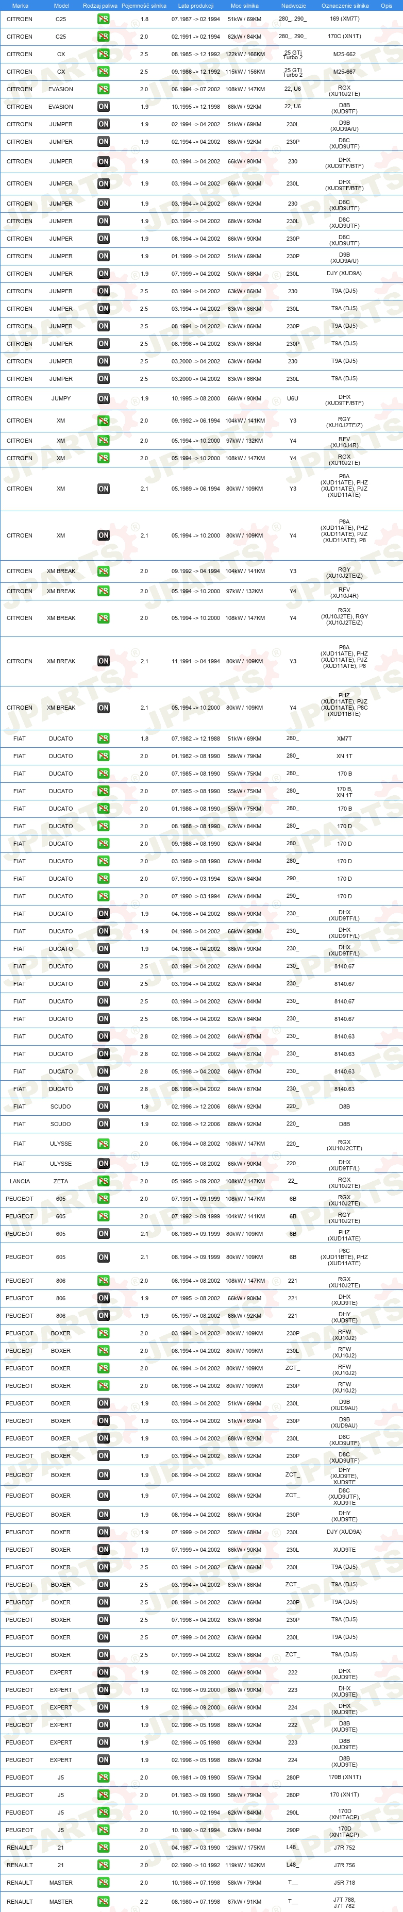Click the Lata produkcji column header
This screenshot has width=403, height=1912.
196,5
